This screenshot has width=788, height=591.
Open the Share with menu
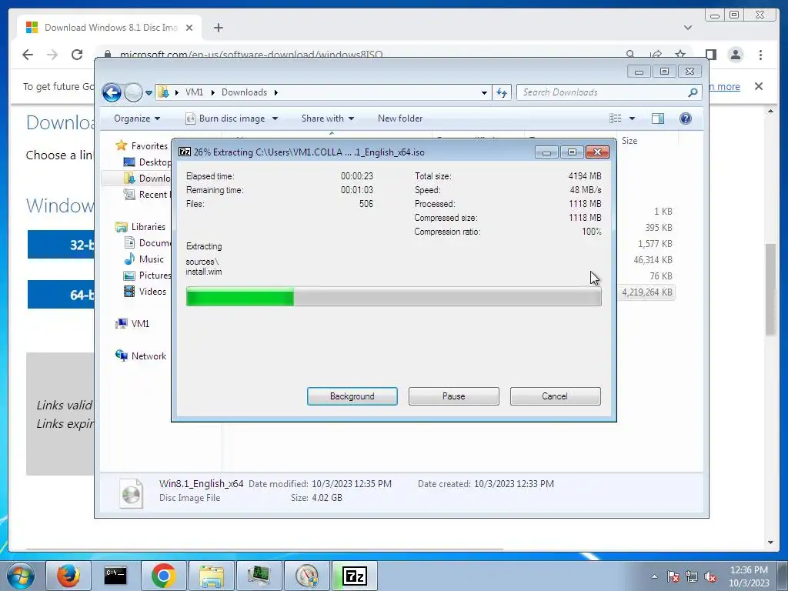click(328, 119)
